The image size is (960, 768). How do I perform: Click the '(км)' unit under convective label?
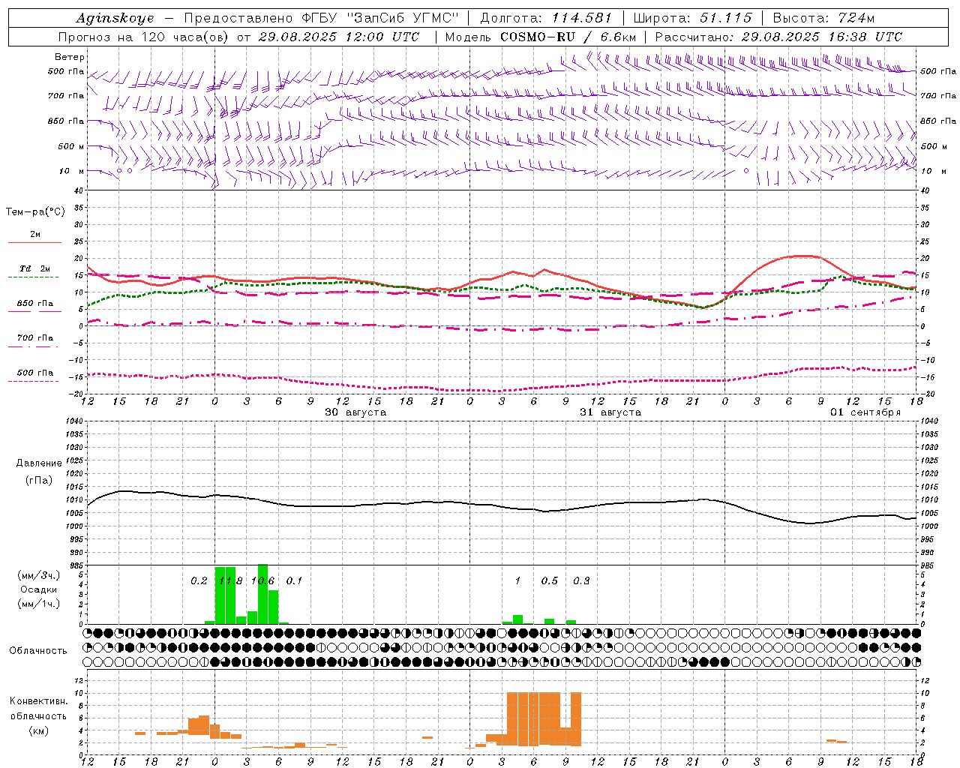point(38,730)
